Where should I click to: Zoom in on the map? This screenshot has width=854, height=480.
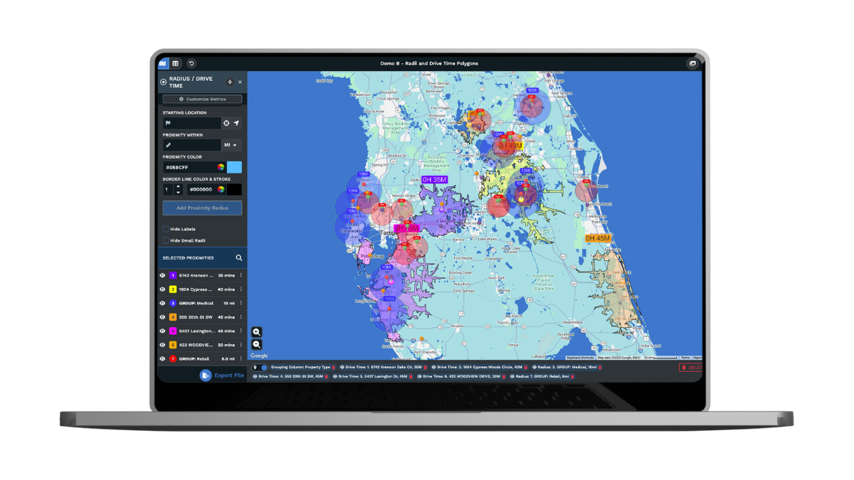257,332
